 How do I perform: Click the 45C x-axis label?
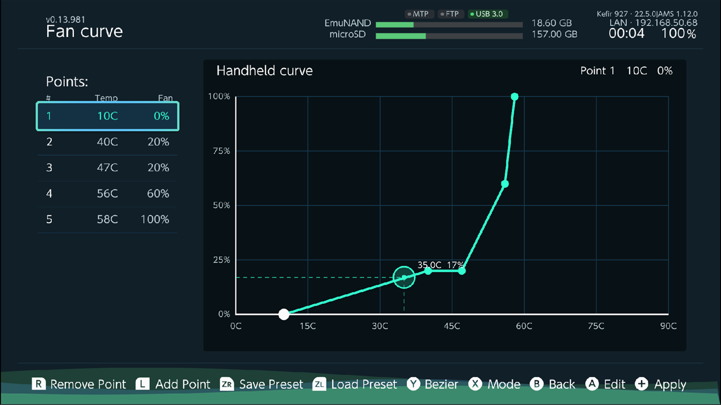(x=452, y=326)
